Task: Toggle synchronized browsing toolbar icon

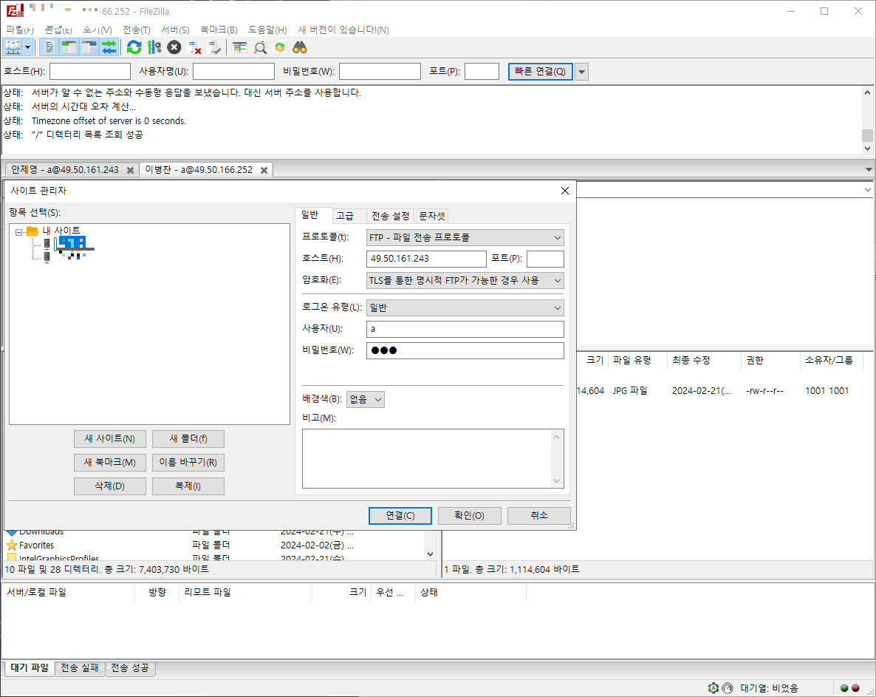Action: [280, 47]
